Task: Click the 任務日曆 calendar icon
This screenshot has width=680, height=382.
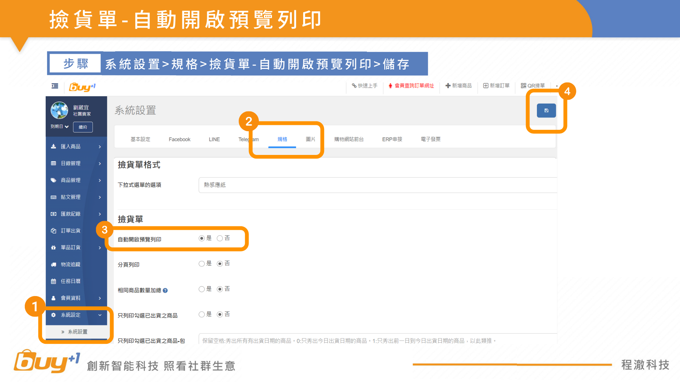Action: pos(53,281)
